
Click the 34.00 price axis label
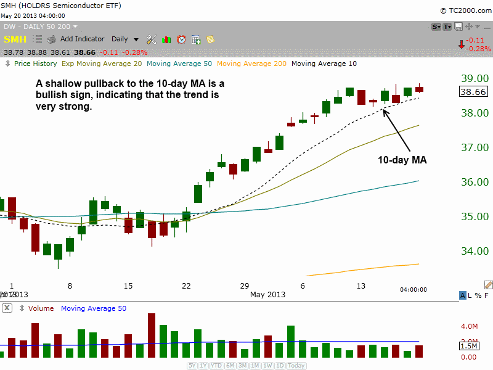click(x=475, y=251)
